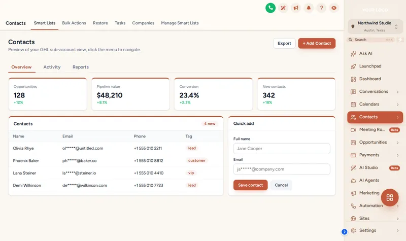Click the Launchpad rocket icon
406x241 pixels.
(353, 66)
